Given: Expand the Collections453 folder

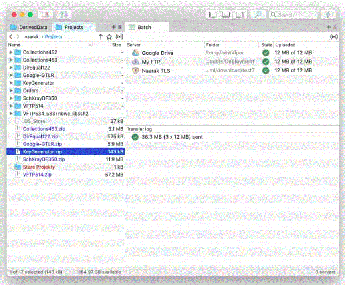Looking at the screenshot, I should 11,60.
